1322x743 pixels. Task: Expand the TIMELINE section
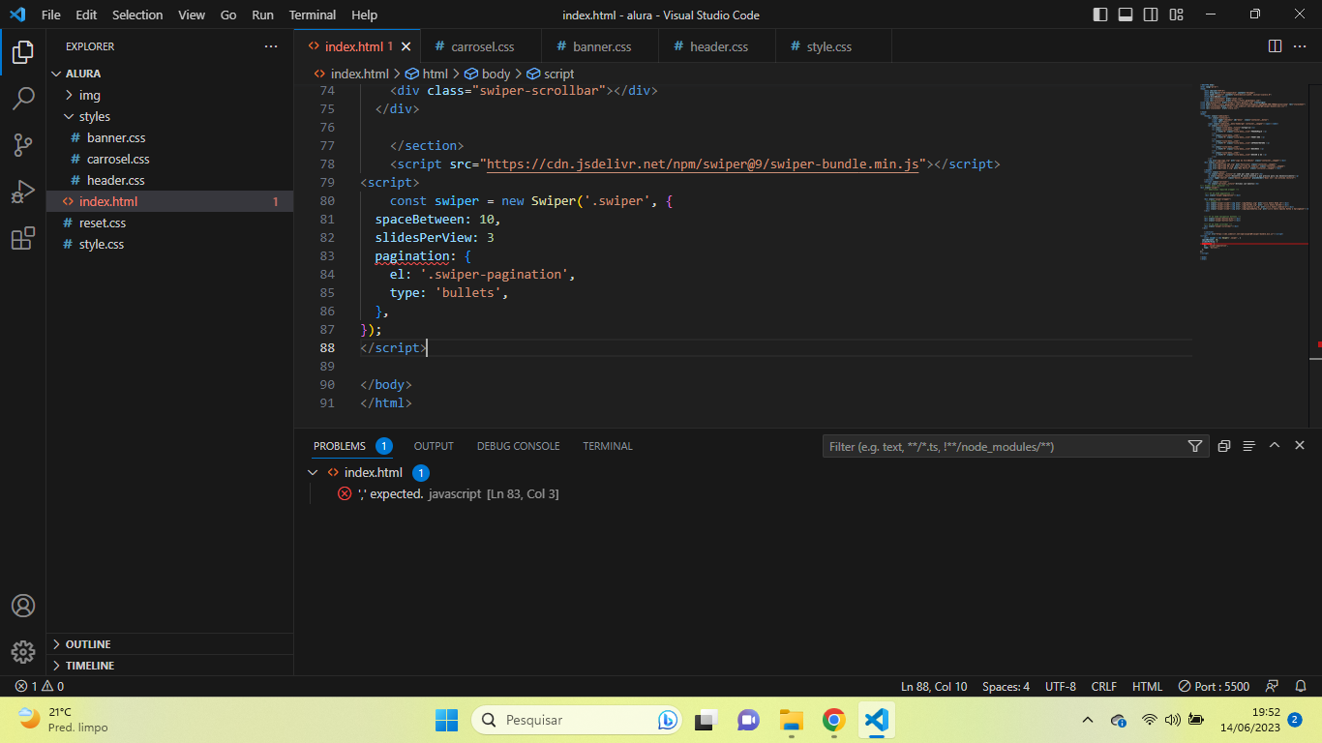pyautogui.click(x=170, y=666)
